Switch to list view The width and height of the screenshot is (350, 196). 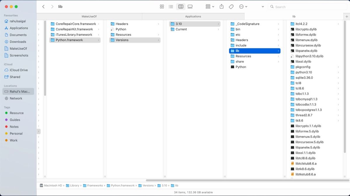pos(171,6)
